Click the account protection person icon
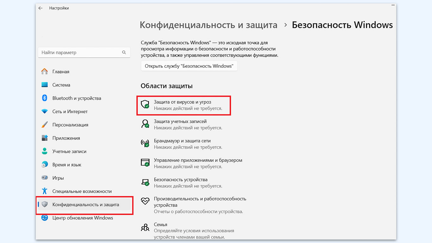This screenshot has height=243, width=432. click(145, 123)
